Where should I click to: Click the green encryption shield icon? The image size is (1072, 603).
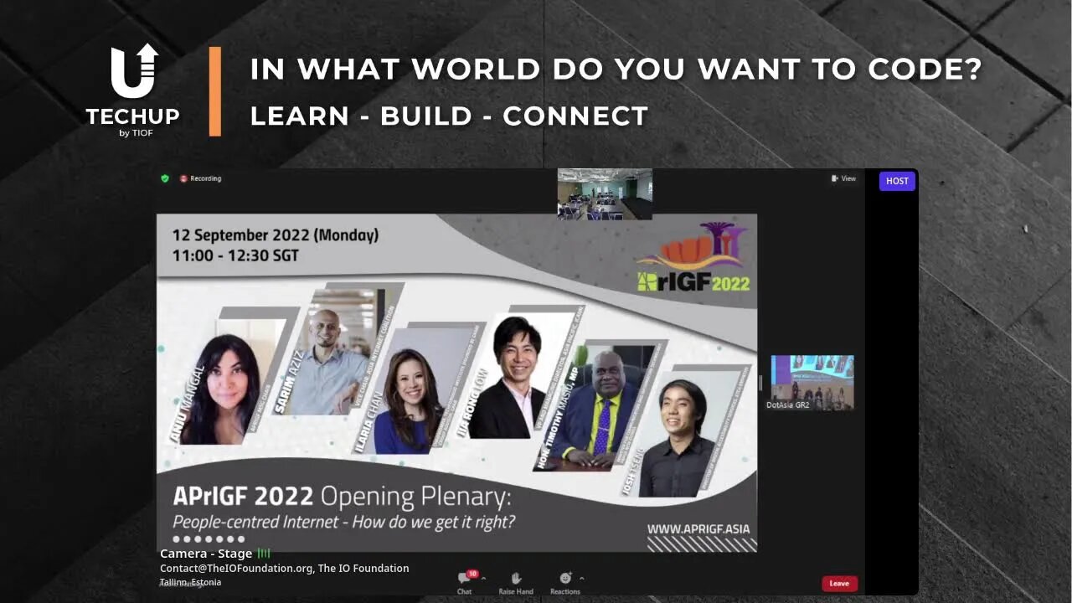point(165,178)
